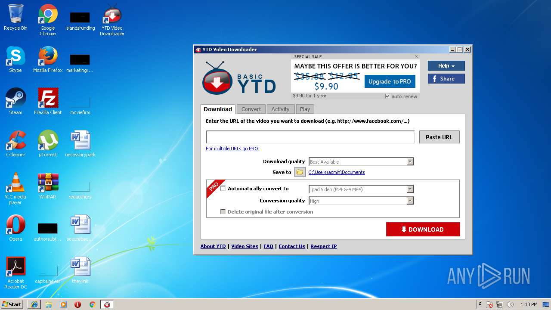The image size is (551, 310).
Task: Switch to the Download tab
Action: (x=218, y=109)
